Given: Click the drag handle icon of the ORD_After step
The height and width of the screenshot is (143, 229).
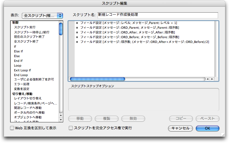Looking at the screenshot, I should coord(77,32).
